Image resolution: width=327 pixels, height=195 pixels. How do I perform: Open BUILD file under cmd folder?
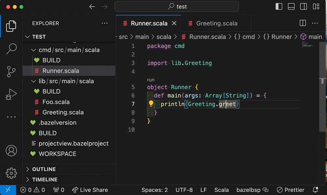pyautogui.click(x=69, y=60)
